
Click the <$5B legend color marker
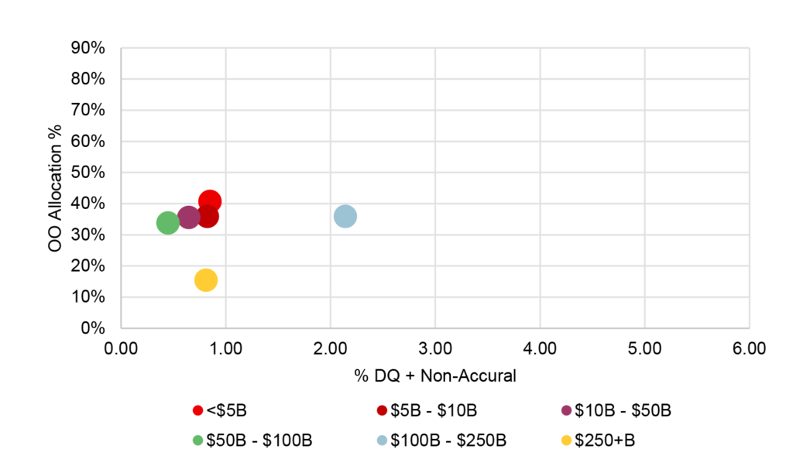click(197, 410)
